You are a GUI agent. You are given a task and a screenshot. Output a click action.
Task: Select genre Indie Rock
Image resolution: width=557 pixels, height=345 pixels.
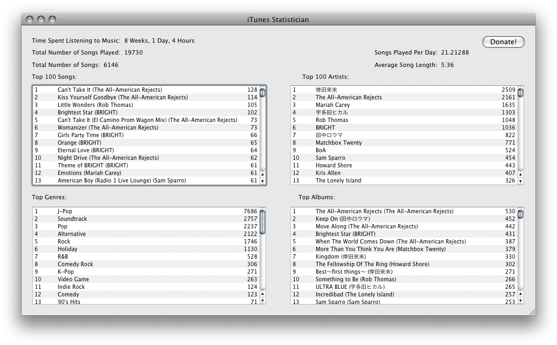tap(146, 287)
